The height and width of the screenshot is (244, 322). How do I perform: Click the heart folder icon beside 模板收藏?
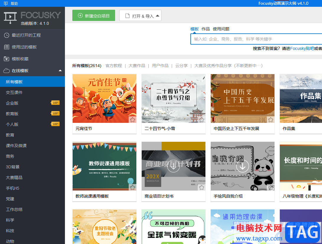pos(6,59)
